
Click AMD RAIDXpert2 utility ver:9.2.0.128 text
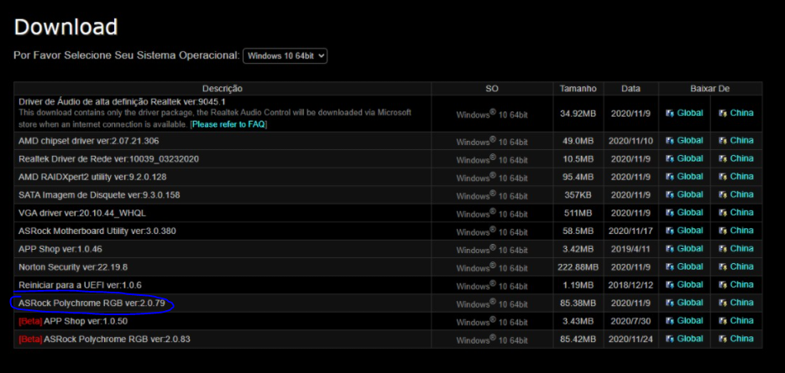pyautogui.click(x=92, y=177)
